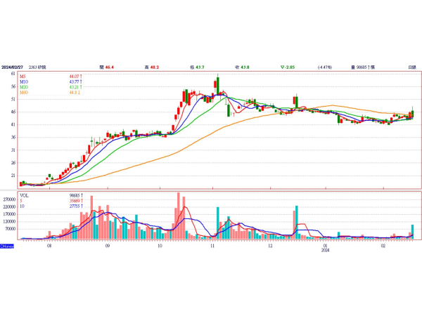Select the M10 moving average legend label
The image size is (422, 316).
[24, 81]
